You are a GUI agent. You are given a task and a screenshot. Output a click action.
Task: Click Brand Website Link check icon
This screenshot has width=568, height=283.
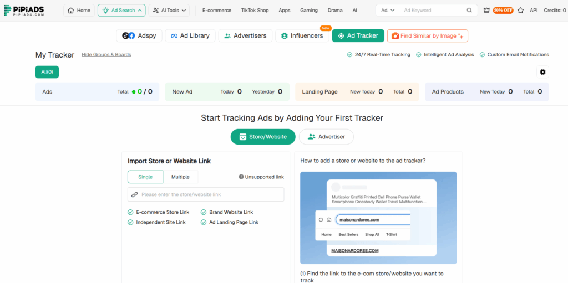[x=204, y=212]
